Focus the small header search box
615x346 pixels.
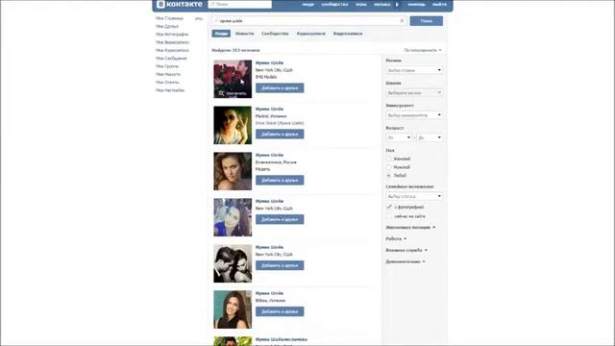239,4
